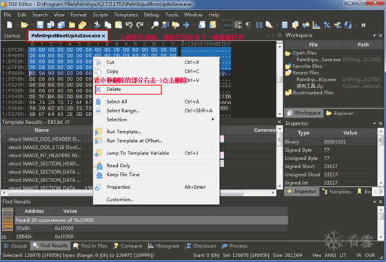386x262 pixels.
Task: Choose Jump To Template Variable
Action: [x=156, y=153]
